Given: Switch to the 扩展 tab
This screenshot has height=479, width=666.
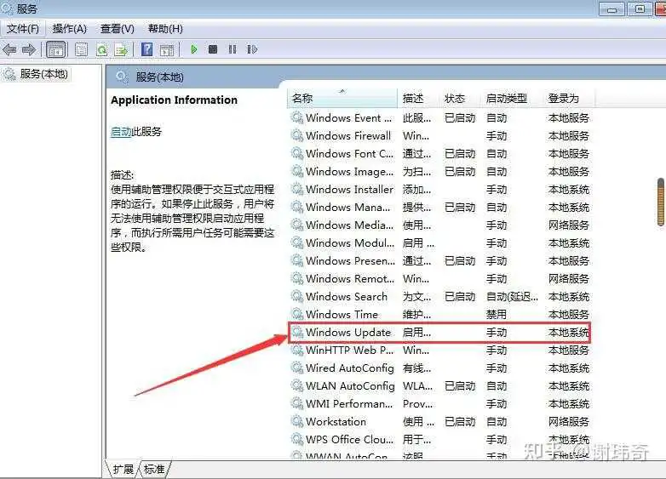Looking at the screenshot, I should point(123,469).
